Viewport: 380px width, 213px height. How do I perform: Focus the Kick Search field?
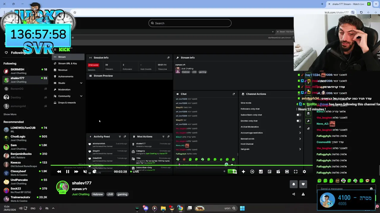(190, 23)
